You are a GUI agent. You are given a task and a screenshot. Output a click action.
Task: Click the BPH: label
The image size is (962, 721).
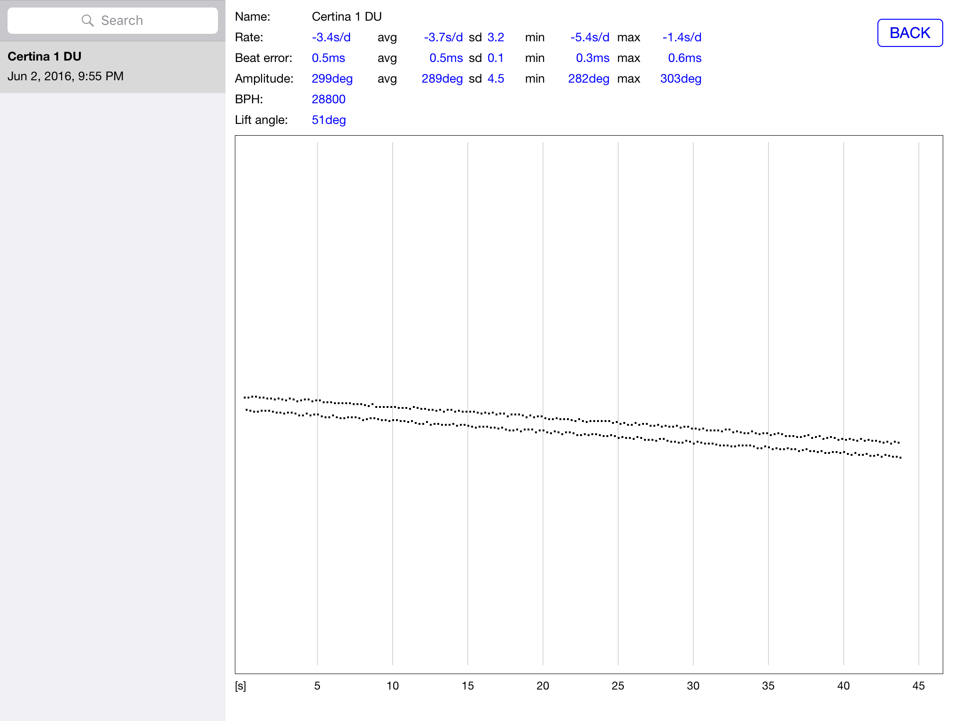(249, 99)
